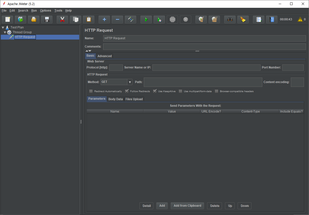Click the Path input field
Image resolution: width=309 pixels, height=215 pixels.
coord(203,82)
